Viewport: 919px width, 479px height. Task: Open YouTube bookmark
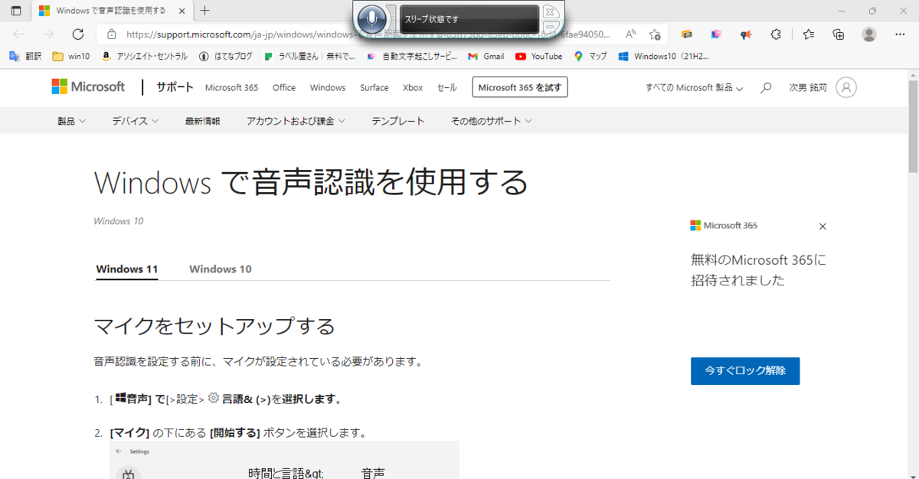click(539, 56)
